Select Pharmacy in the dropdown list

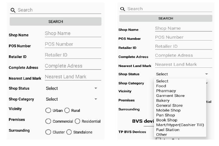coord(166,91)
